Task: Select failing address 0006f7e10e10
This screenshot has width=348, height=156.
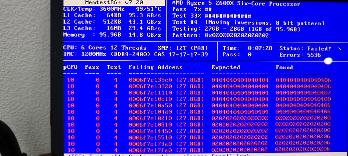Action: tap(151, 99)
